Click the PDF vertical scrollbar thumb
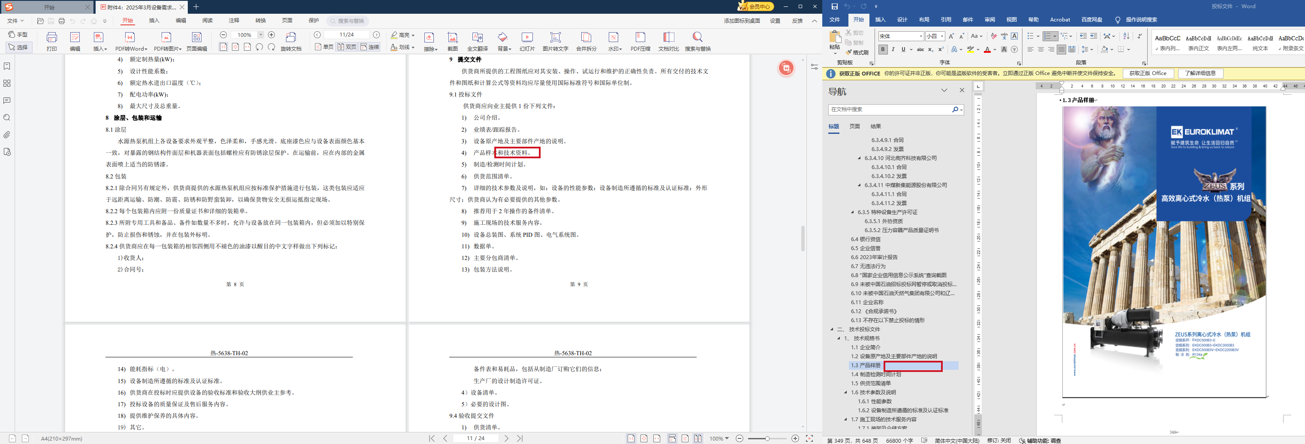The width and height of the screenshot is (1305, 444). [x=803, y=238]
